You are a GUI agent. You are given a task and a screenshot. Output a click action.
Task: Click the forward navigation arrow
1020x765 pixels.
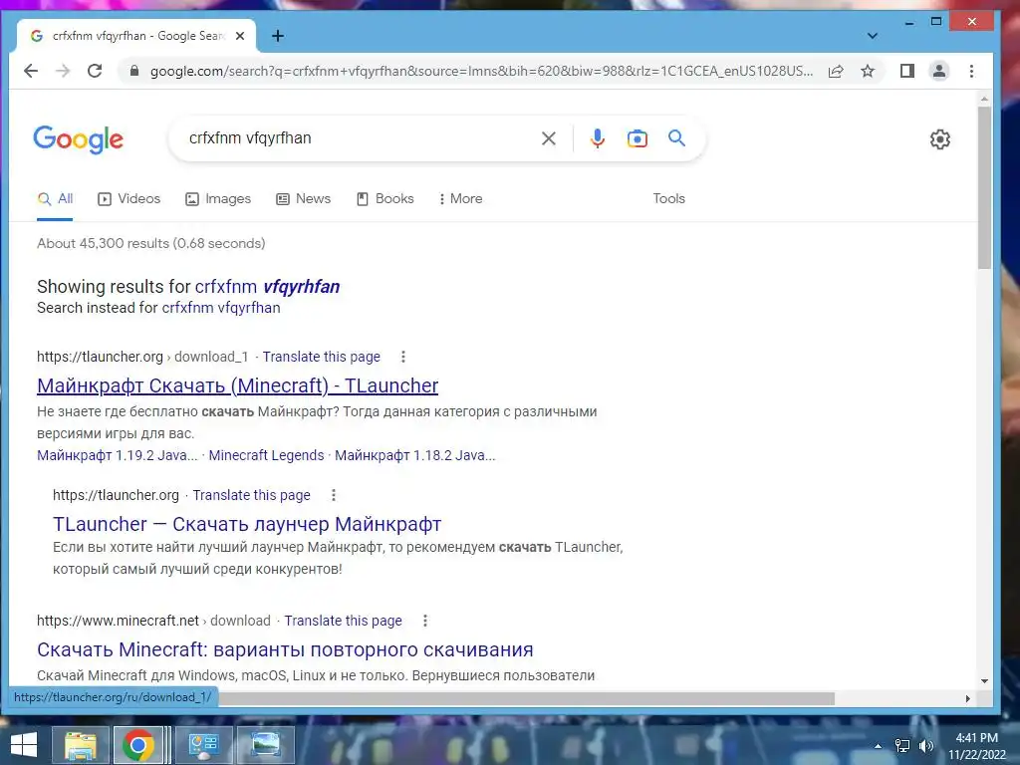(63, 71)
